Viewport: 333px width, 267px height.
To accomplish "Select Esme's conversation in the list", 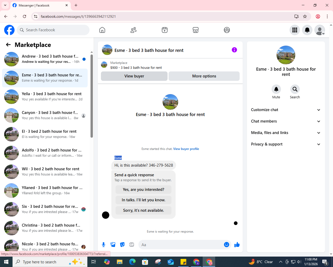I will [45, 78].
